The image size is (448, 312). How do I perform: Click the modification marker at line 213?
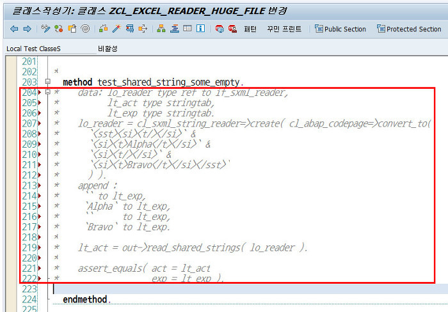coord(40,185)
